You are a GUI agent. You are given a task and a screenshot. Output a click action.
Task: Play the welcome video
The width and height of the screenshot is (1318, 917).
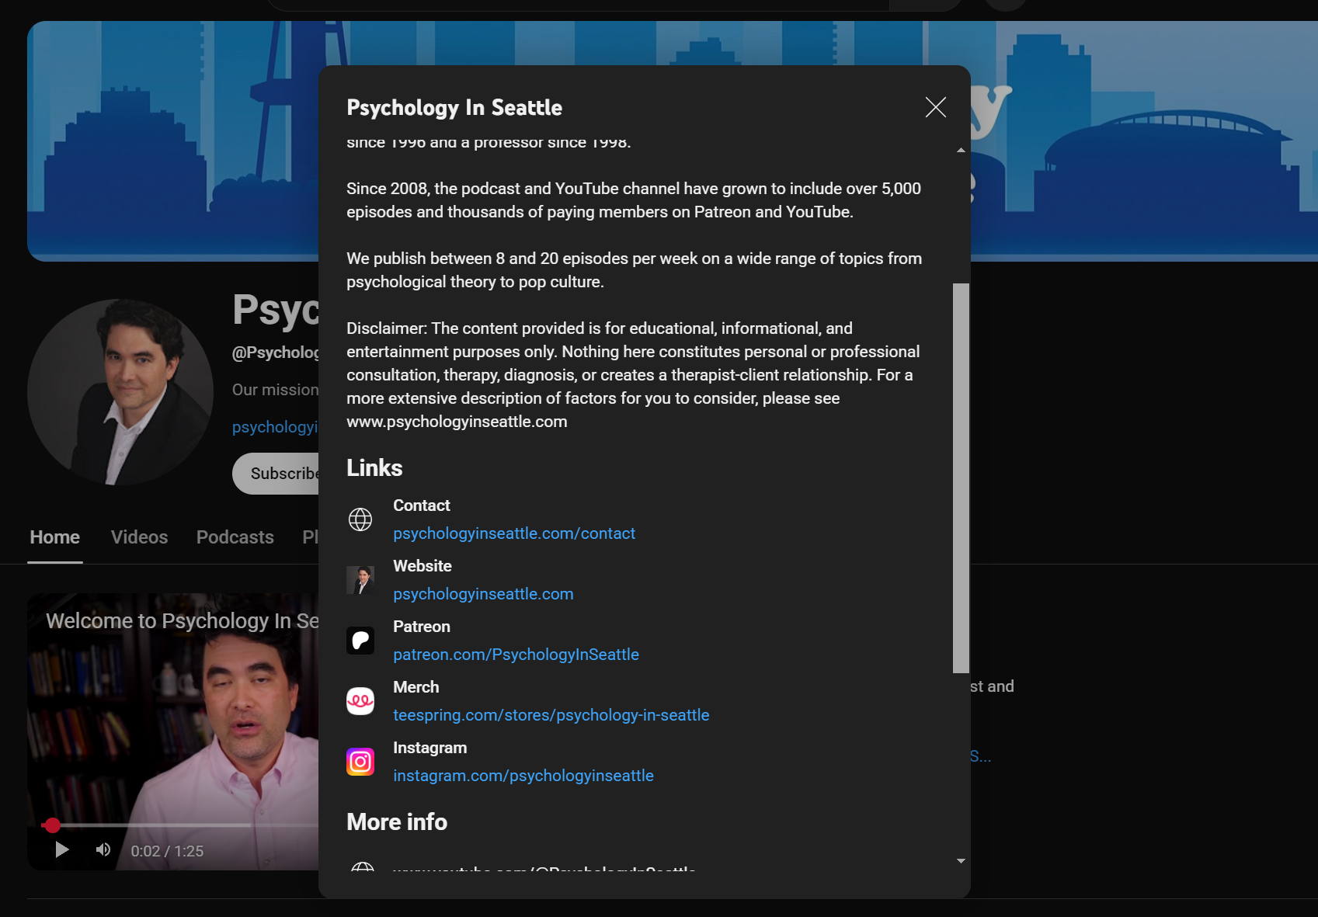[62, 850]
